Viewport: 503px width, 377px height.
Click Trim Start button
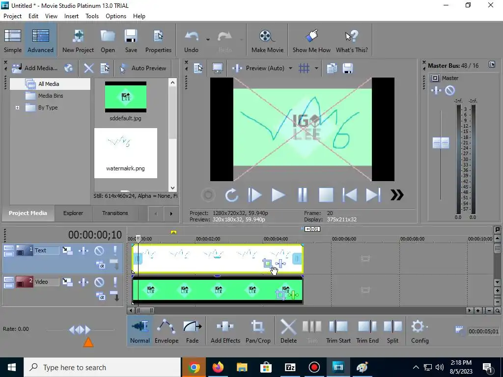pos(338,332)
